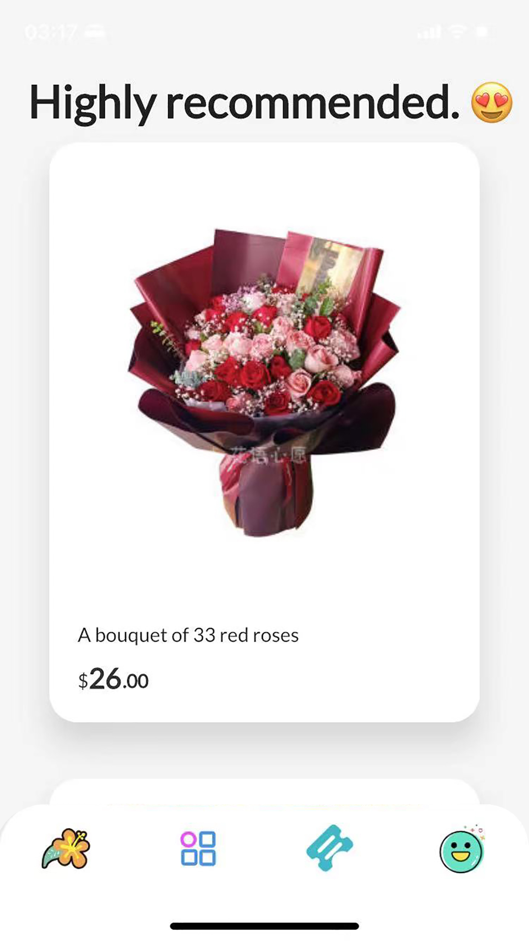The image size is (529, 941).
Task: Tap the cellular signal bars icon
Action: pos(429,32)
